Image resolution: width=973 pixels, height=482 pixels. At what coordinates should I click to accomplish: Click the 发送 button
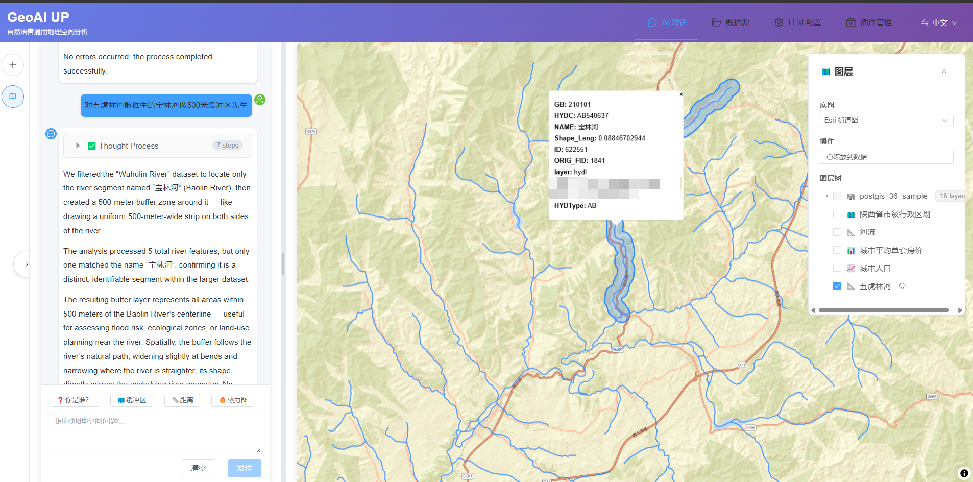245,468
